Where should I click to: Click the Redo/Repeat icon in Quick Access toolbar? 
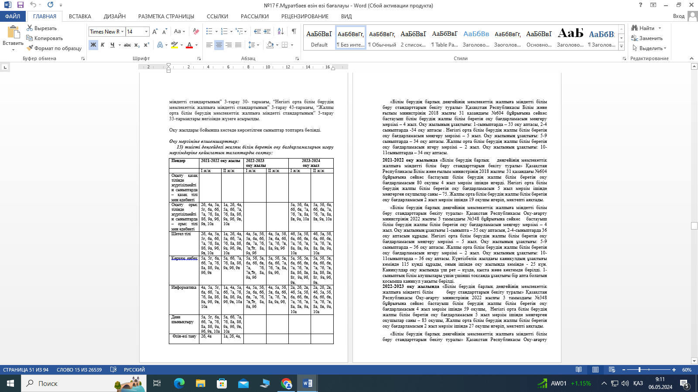50,5
